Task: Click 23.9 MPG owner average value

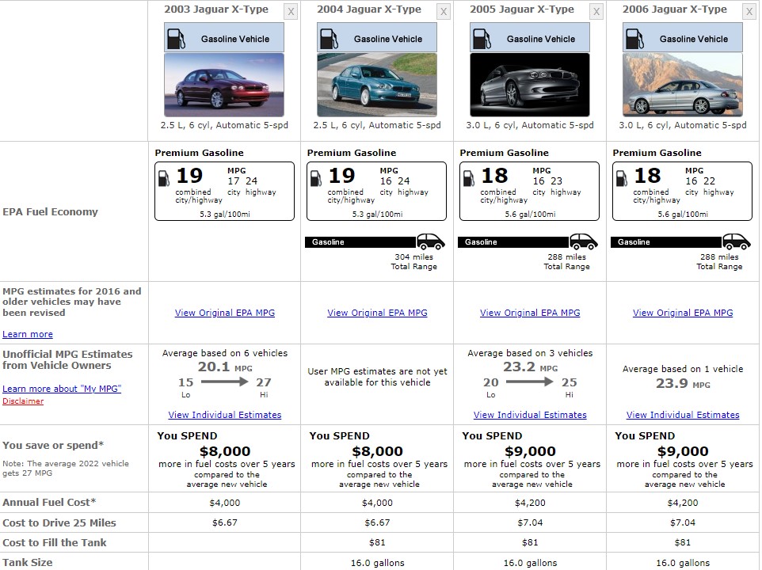Action: 683,383
